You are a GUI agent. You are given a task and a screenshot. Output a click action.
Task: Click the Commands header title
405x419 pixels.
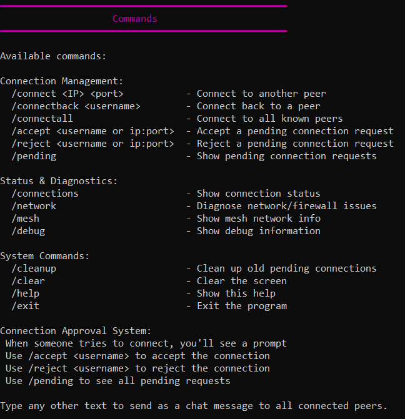[134, 19]
